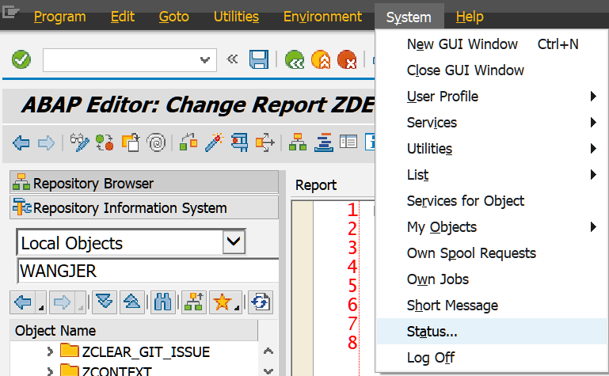Go back with blue left arrow in editor toolbar

coord(21,142)
